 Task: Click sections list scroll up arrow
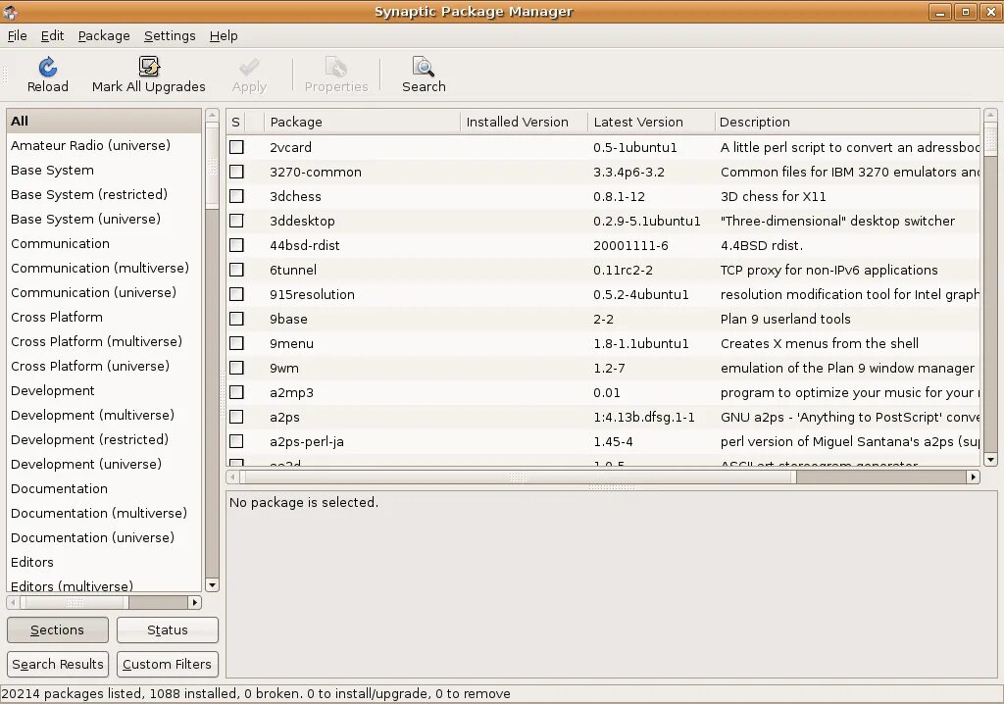click(212, 116)
